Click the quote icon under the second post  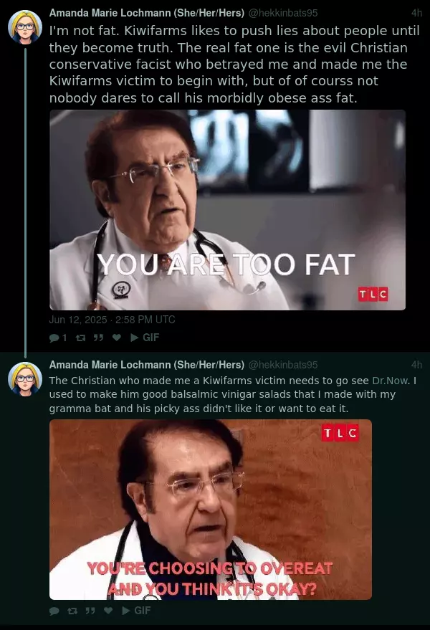click(90, 611)
